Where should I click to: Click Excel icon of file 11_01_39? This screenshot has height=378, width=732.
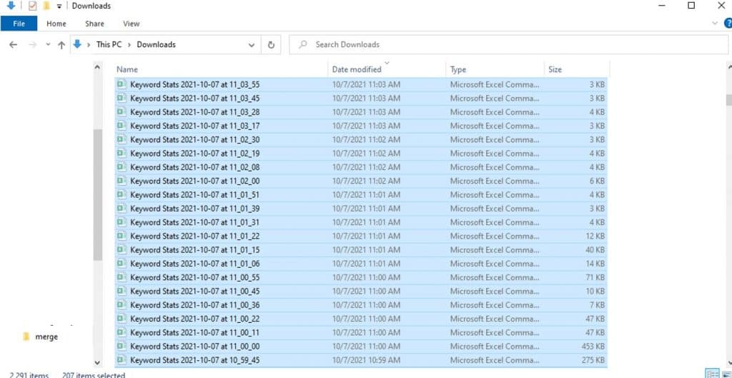(122, 208)
